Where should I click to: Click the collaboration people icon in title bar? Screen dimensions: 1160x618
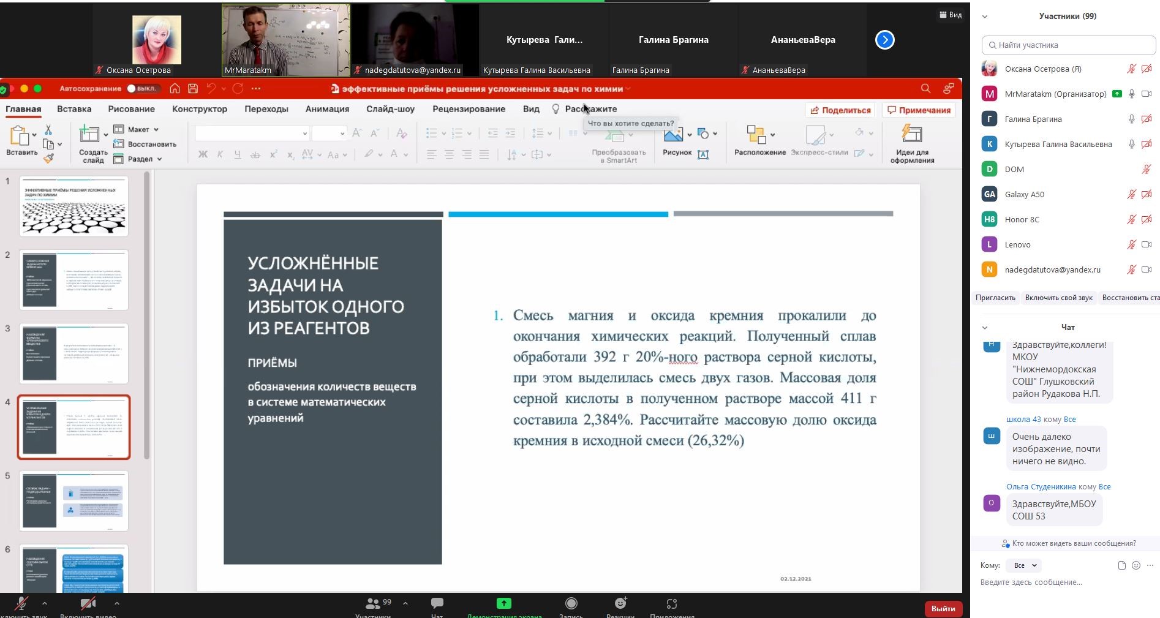(x=949, y=89)
